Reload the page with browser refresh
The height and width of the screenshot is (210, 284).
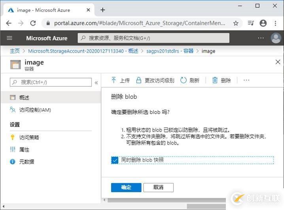coord(33,23)
